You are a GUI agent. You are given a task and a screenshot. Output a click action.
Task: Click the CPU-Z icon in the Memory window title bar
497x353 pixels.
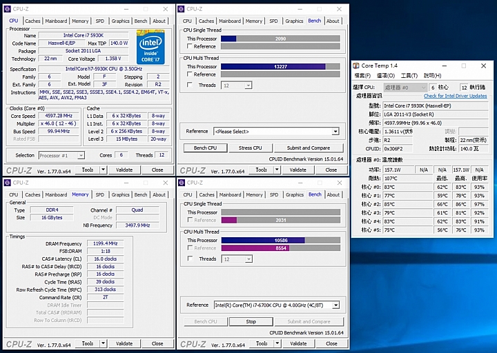(8, 183)
